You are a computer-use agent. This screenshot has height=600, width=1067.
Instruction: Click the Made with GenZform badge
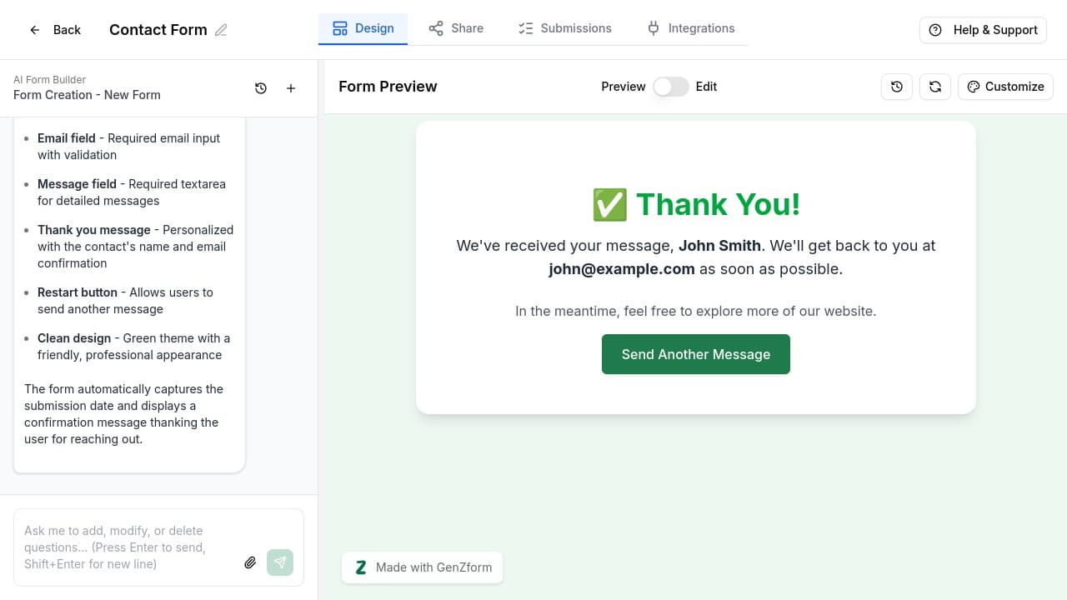422,567
